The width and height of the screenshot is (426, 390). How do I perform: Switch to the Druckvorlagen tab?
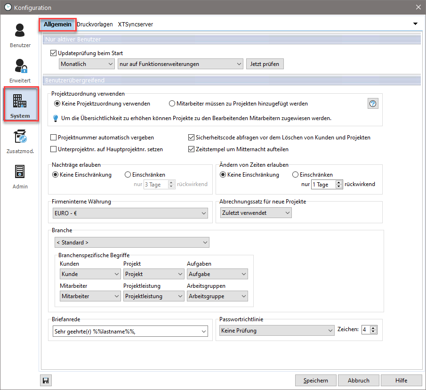coord(95,24)
